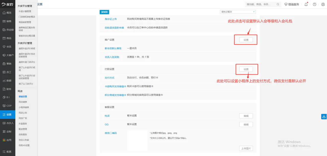Viewport: 327px width, 156px height.
Task: Open 美团外卖评价自动回复管理 in the submenu
Action: click(27, 55)
